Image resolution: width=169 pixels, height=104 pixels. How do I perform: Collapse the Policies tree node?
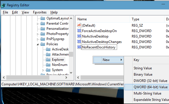[x=38, y=44]
